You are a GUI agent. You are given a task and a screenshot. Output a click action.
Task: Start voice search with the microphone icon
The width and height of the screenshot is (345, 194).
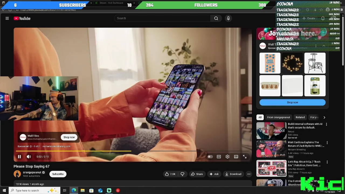point(228,18)
